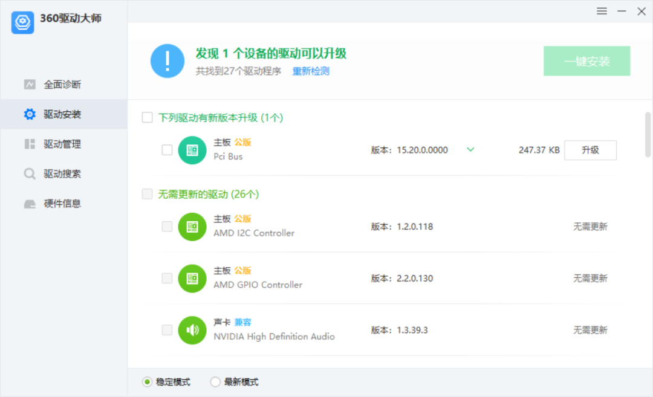Check the 无需更新的驱动 group checkbox
Image resolution: width=653 pixels, height=397 pixels.
pos(147,194)
